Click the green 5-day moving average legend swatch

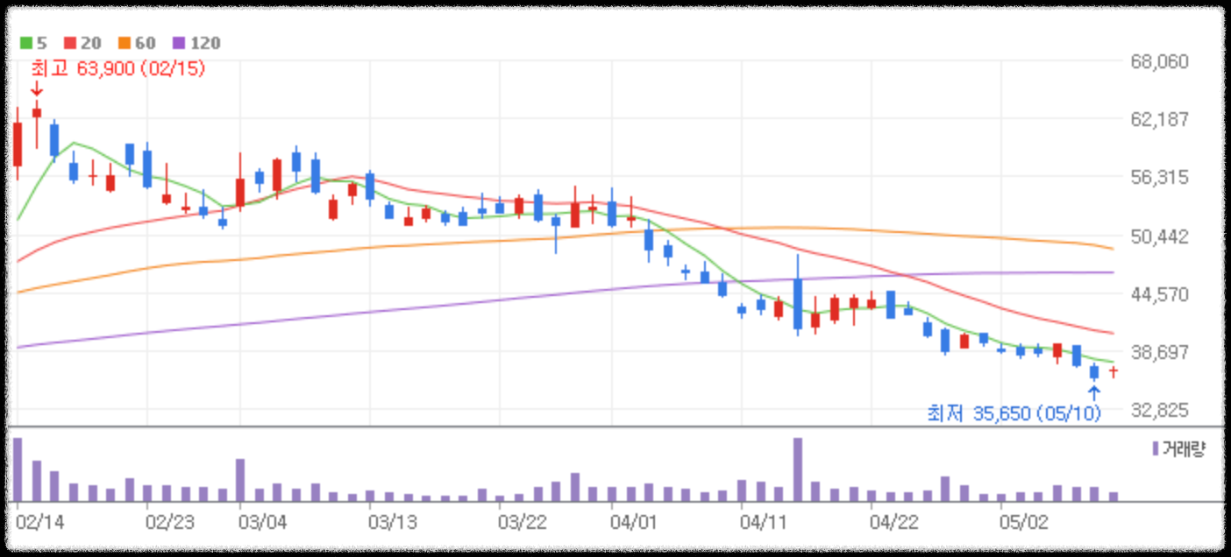point(27,44)
